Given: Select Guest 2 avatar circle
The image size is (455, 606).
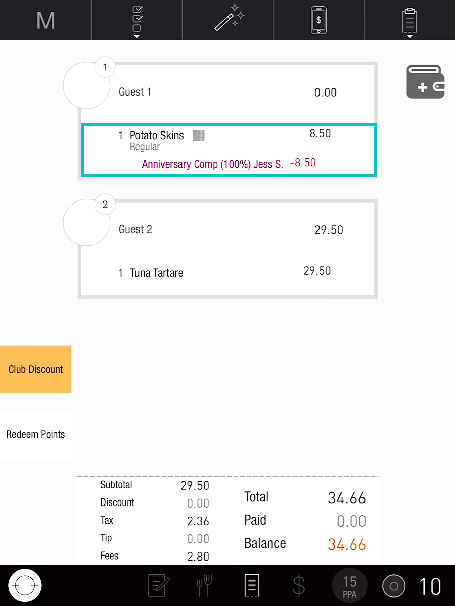Looking at the screenshot, I should (x=86, y=223).
